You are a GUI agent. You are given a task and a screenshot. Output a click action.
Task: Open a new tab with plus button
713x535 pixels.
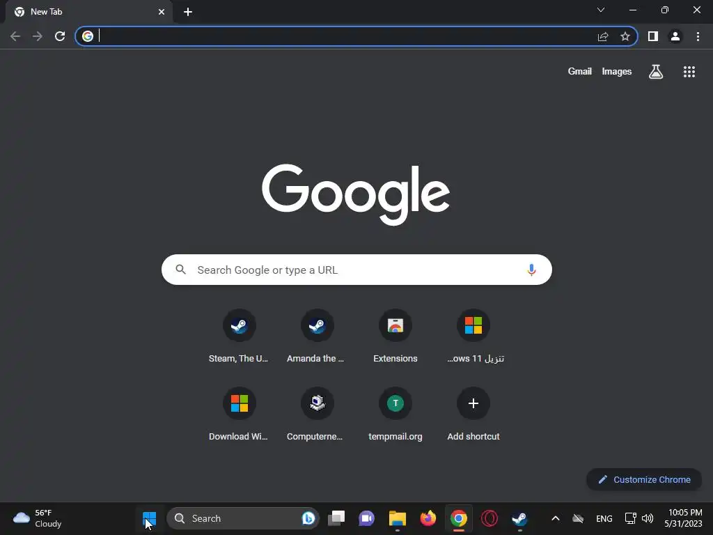[x=188, y=12]
